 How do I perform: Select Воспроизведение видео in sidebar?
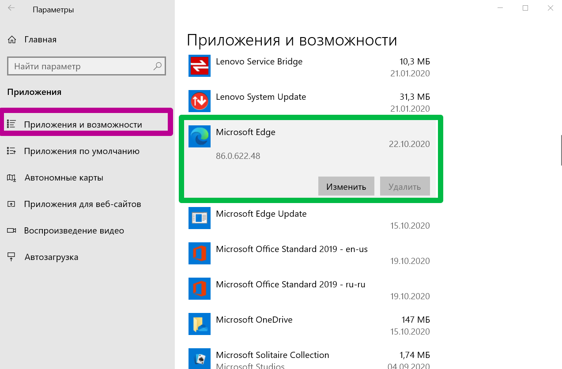[x=74, y=231]
